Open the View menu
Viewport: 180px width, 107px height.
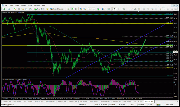(x=11, y=5)
